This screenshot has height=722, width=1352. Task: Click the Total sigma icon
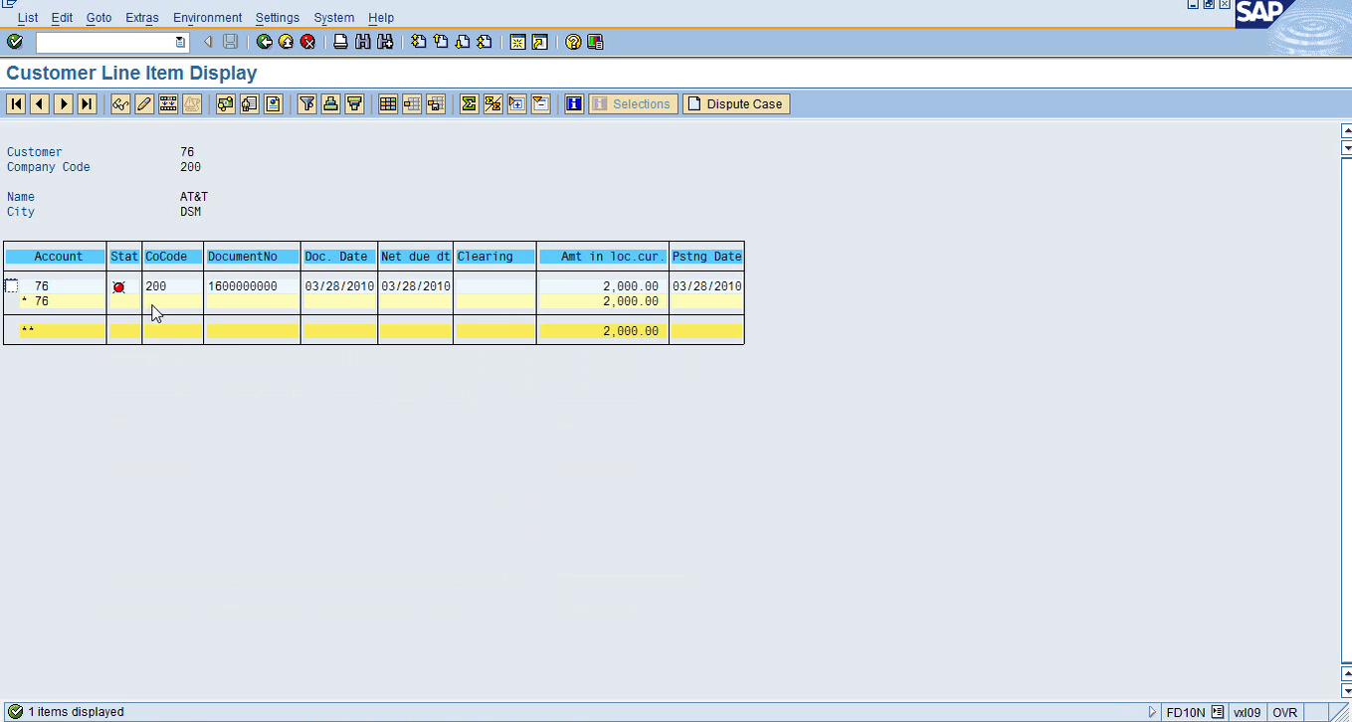click(x=469, y=103)
